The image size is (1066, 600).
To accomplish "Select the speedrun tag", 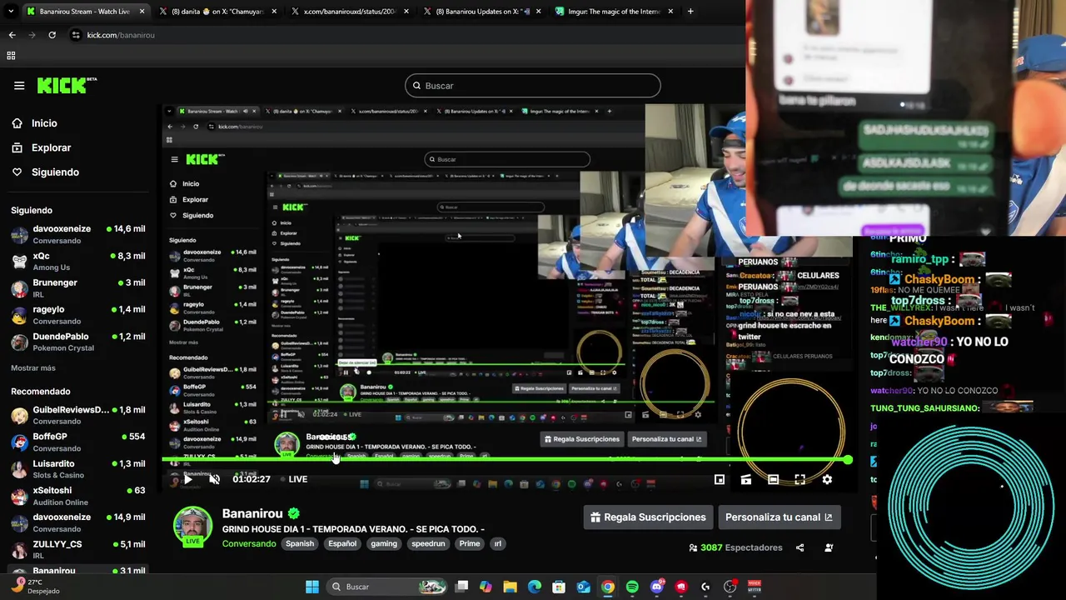I will (x=429, y=543).
